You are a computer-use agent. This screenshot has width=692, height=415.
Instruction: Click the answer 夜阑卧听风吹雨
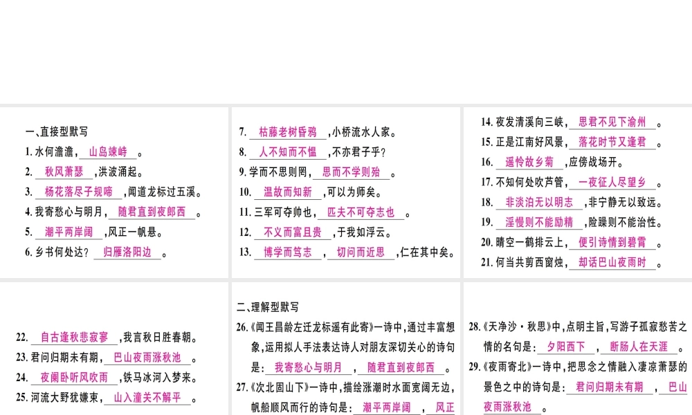point(74,378)
